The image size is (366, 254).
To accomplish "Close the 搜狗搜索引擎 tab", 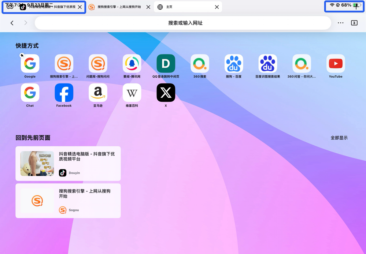I will (x=148, y=7).
